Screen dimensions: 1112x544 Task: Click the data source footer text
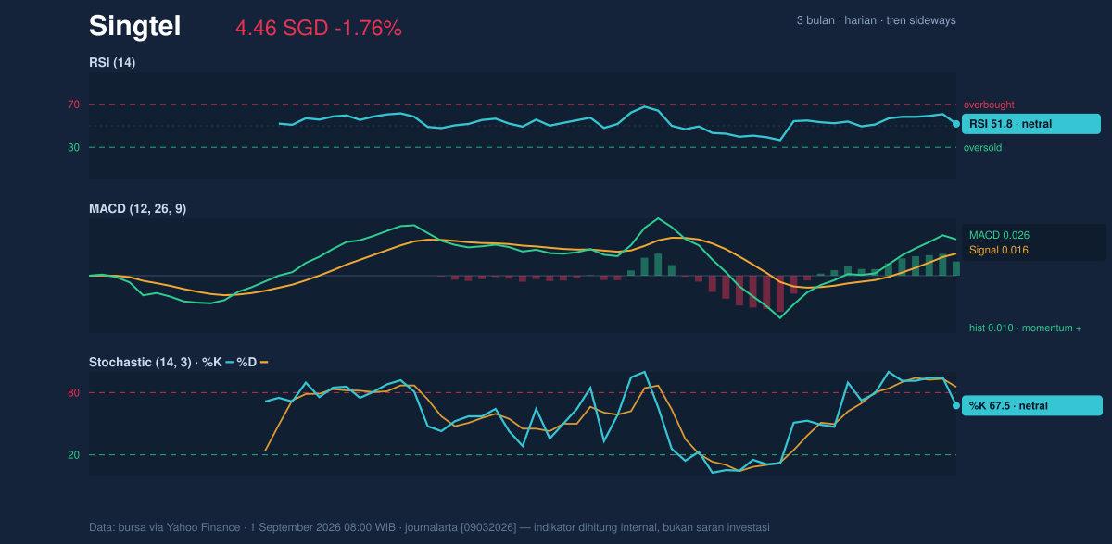click(430, 527)
